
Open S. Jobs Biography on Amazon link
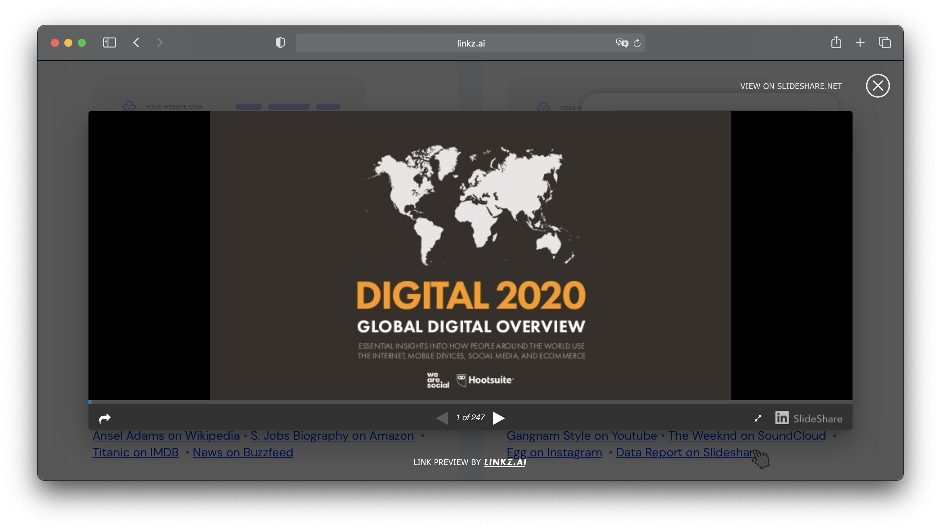click(x=332, y=436)
